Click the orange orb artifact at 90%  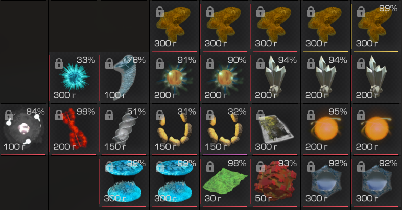pos(225,78)
